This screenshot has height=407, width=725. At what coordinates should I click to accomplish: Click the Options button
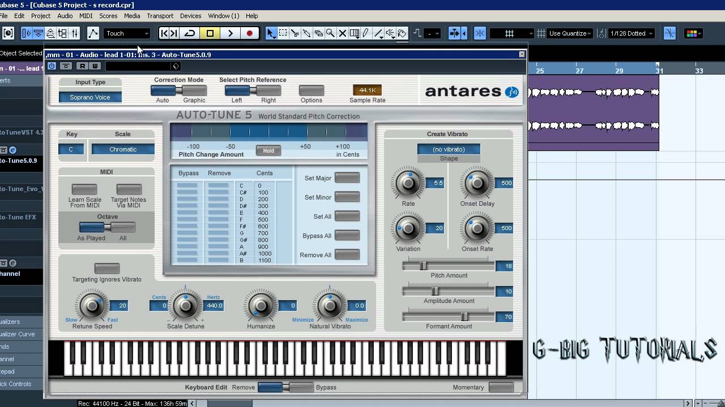(x=312, y=90)
